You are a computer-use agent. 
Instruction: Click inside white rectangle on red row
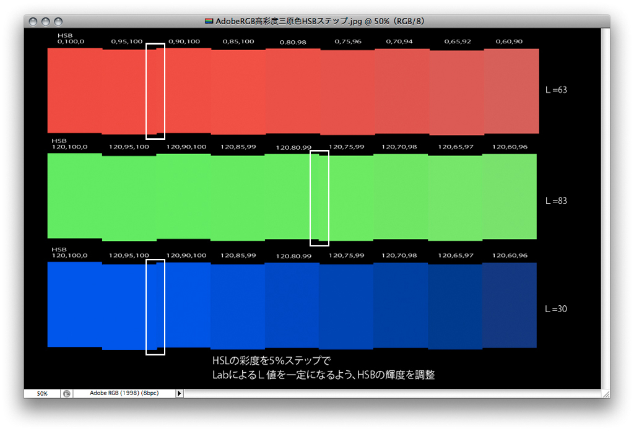[155, 90]
